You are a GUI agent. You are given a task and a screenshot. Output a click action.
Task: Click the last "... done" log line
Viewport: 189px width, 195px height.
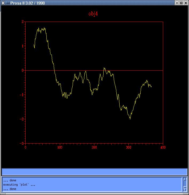coord(10,189)
